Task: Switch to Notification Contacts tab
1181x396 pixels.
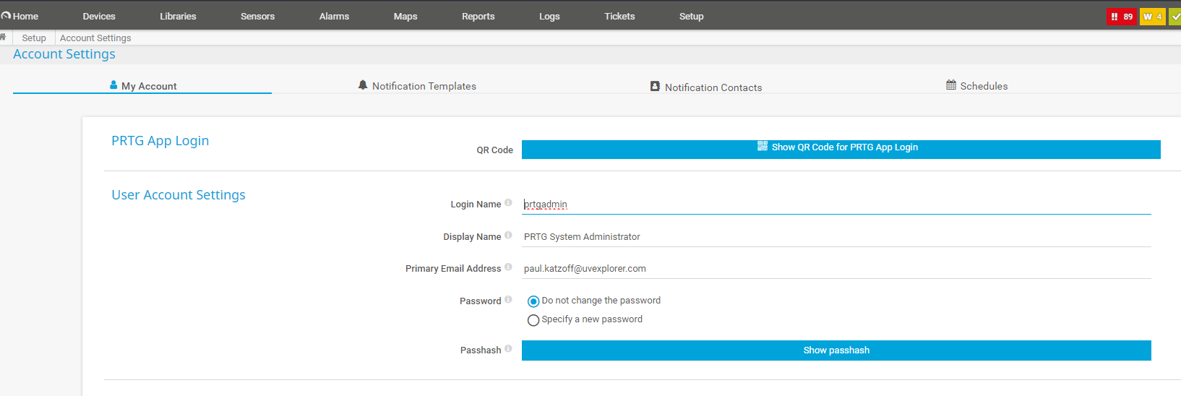Action: click(x=706, y=87)
